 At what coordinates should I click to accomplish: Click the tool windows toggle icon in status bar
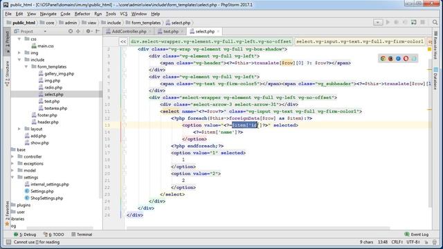8,242
